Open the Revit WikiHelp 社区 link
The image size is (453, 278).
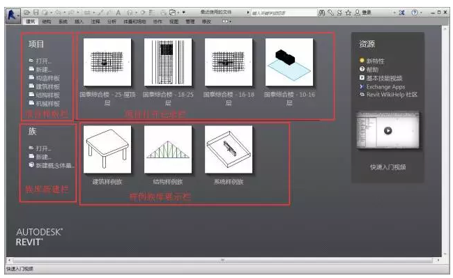point(392,95)
